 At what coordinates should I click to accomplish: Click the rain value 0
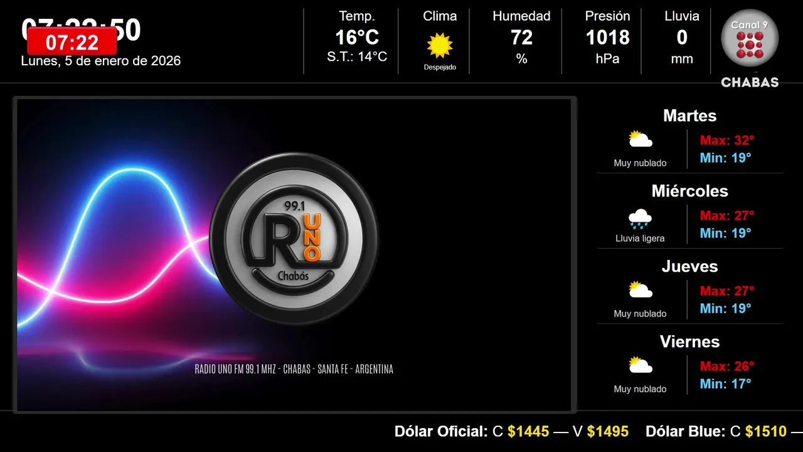pos(682,38)
